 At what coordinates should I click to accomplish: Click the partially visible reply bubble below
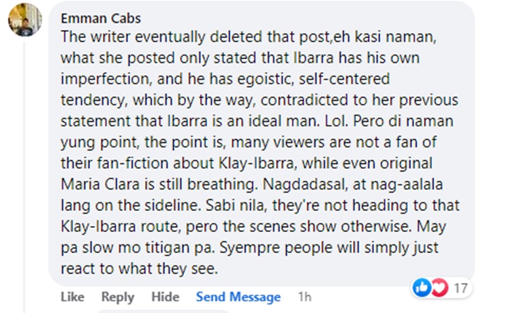(x=163, y=312)
